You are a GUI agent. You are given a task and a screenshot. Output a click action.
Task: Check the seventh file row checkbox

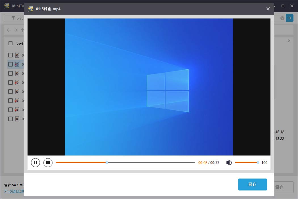click(x=11, y=110)
